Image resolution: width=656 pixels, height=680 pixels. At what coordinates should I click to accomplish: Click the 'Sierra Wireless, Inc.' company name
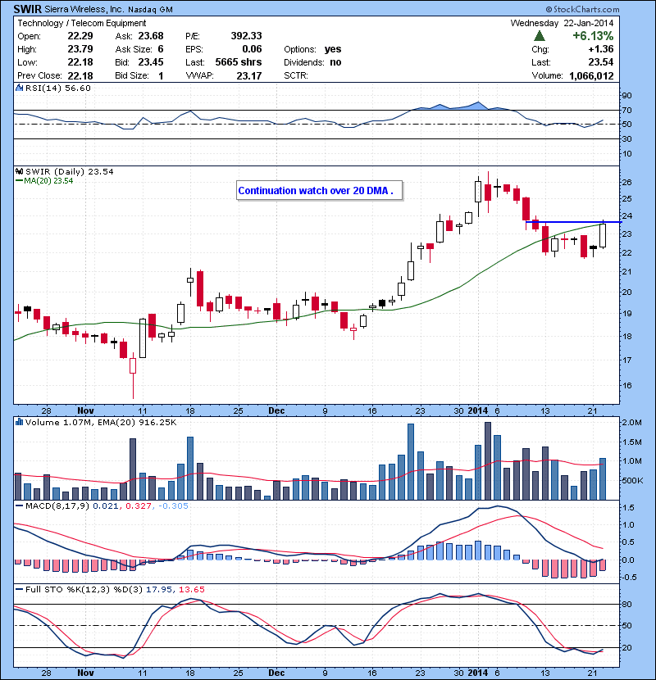(84, 9)
